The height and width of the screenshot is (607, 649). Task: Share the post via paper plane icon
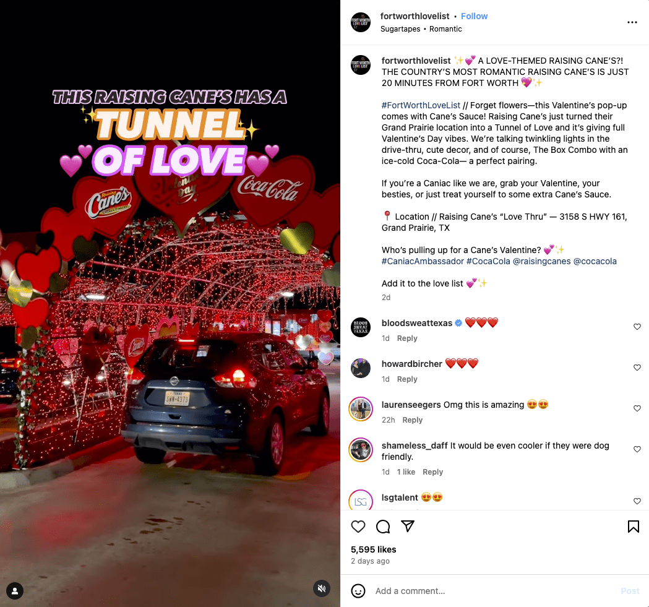pos(408,527)
